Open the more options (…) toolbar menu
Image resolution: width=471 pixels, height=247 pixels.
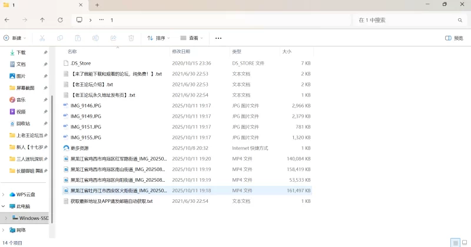(x=218, y=38)
